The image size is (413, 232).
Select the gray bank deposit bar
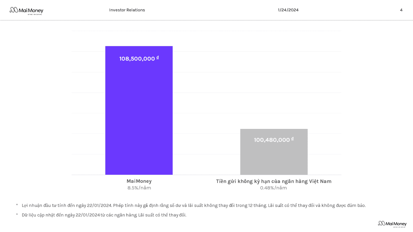coord(274,157)
